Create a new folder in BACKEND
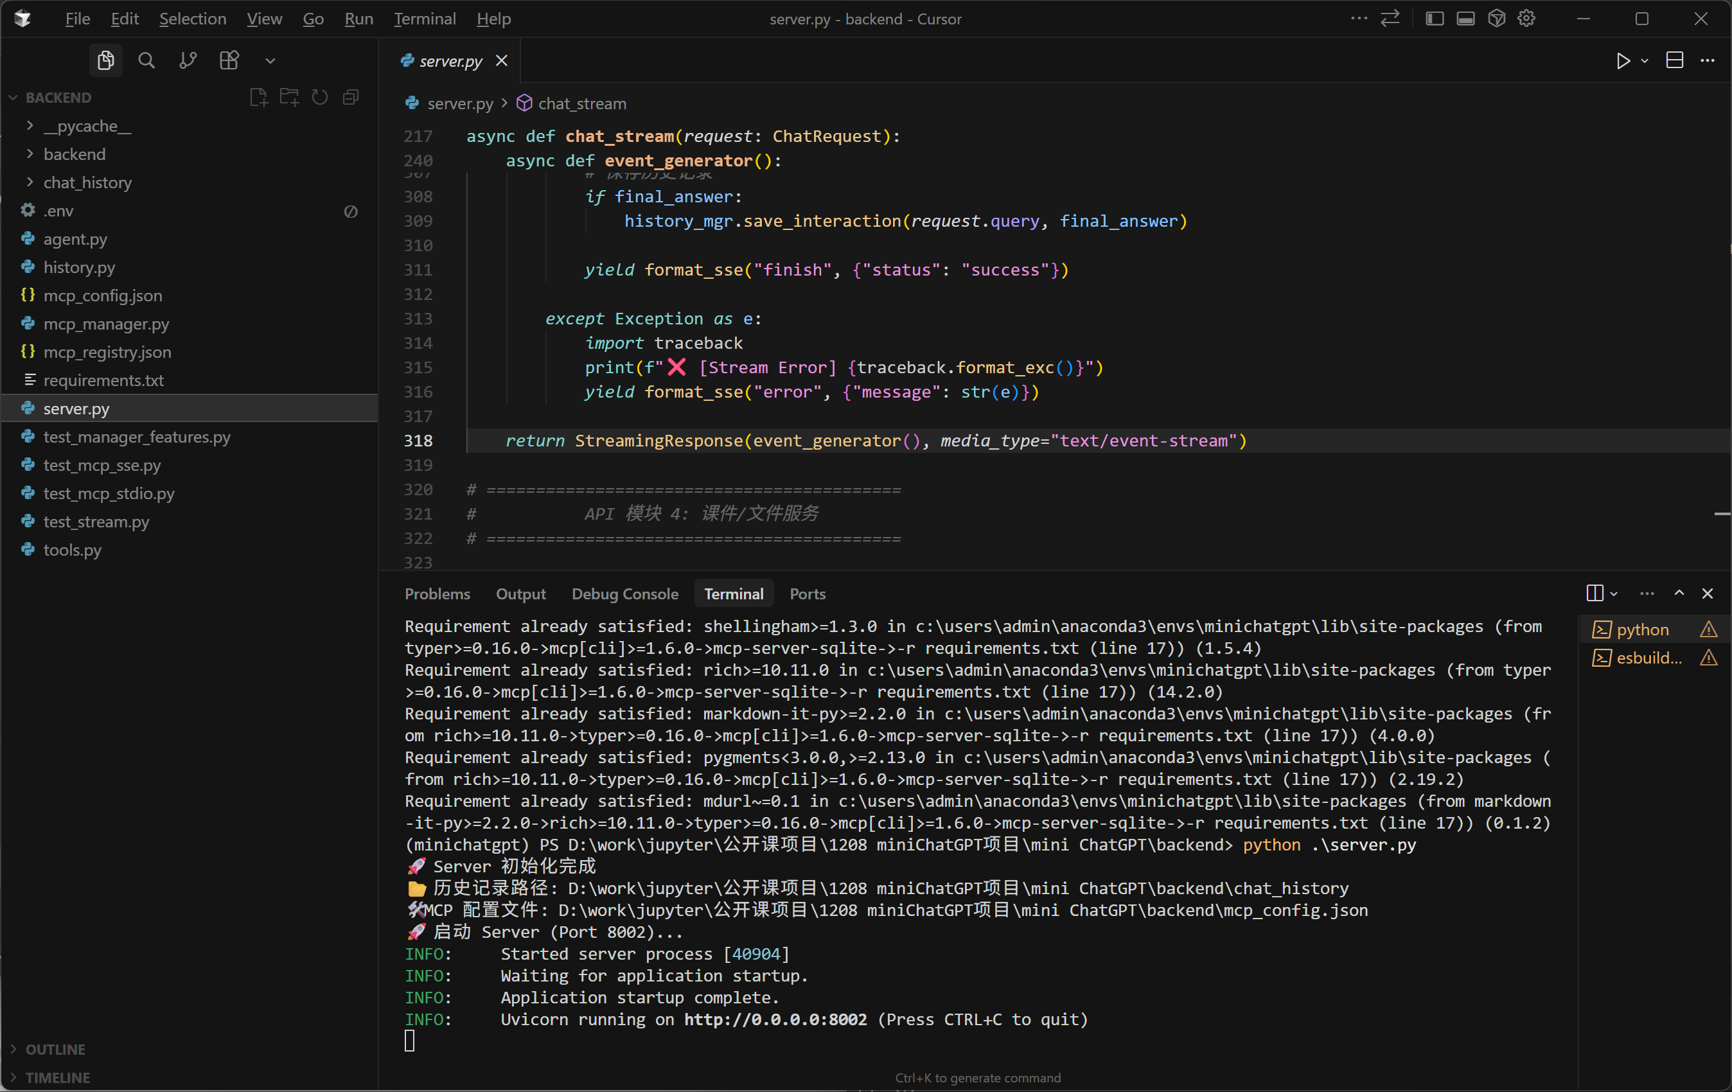1732x1092 pixels. click(289, 97)
